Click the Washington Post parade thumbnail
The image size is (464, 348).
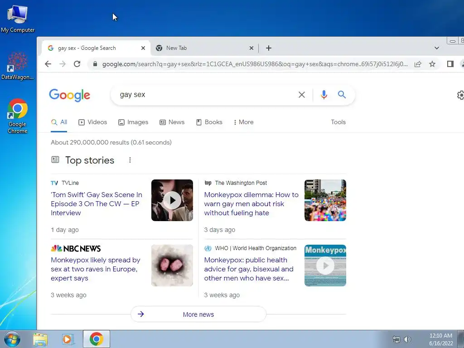pos(325,200)
